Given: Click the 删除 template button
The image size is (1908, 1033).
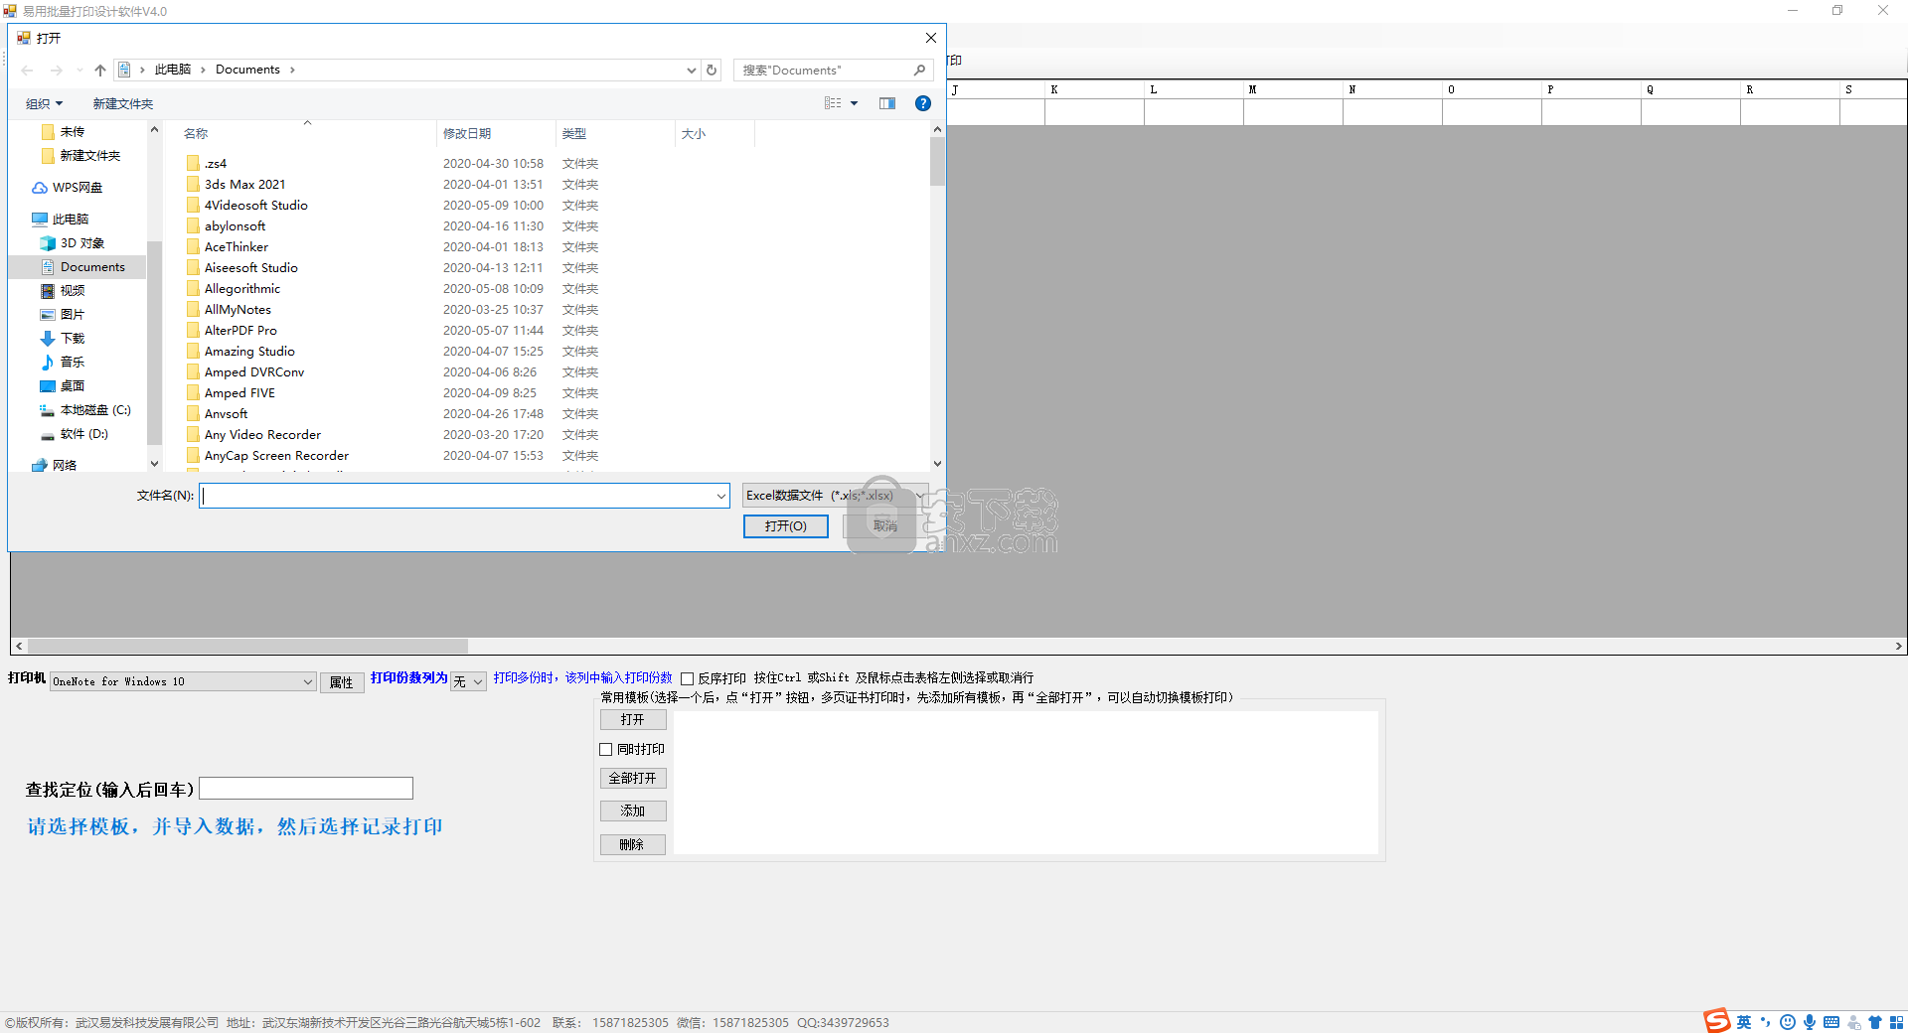Looking at the screenshot, I should tap(633, 845).
